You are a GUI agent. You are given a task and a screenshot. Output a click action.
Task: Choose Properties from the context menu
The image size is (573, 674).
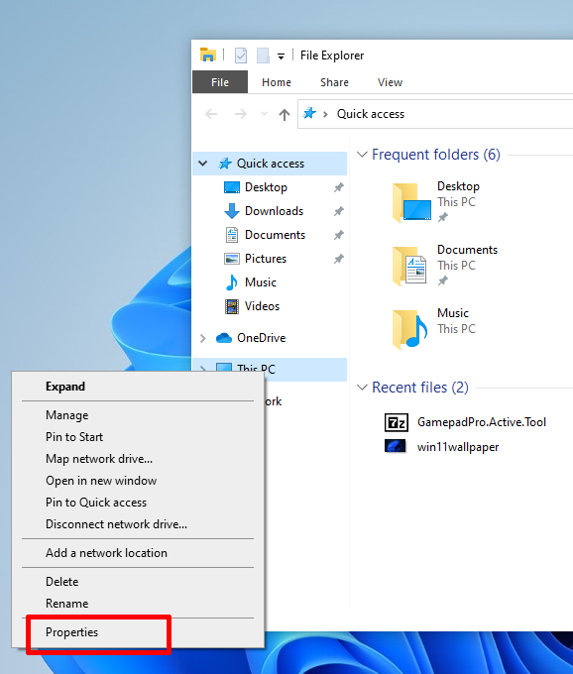coord(138,632)
